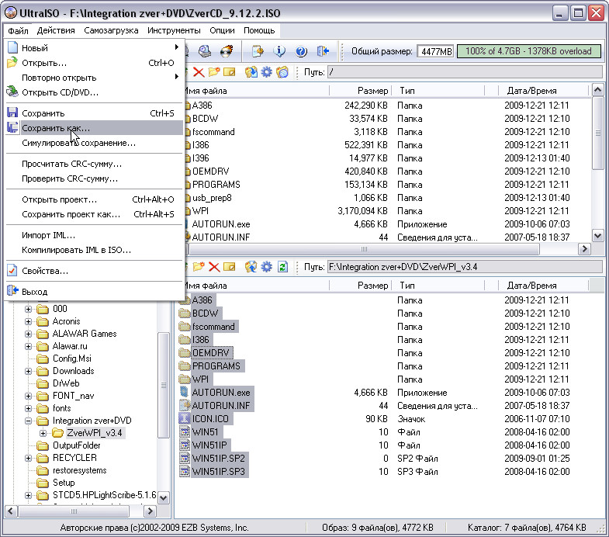Click the blank page icon beside Новый
This screenshot has height=537, width=609.
tap(13, 47)
